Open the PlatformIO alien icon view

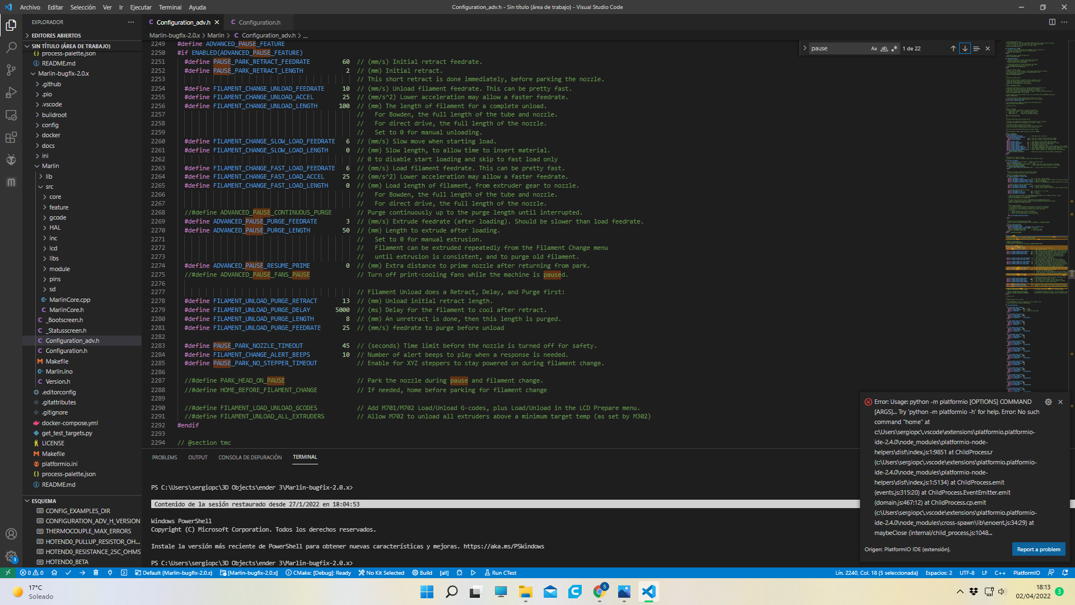point(11,160)
